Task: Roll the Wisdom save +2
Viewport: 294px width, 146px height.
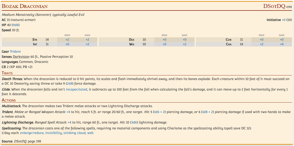Action: pyautogui.click(x=185, y=44)
